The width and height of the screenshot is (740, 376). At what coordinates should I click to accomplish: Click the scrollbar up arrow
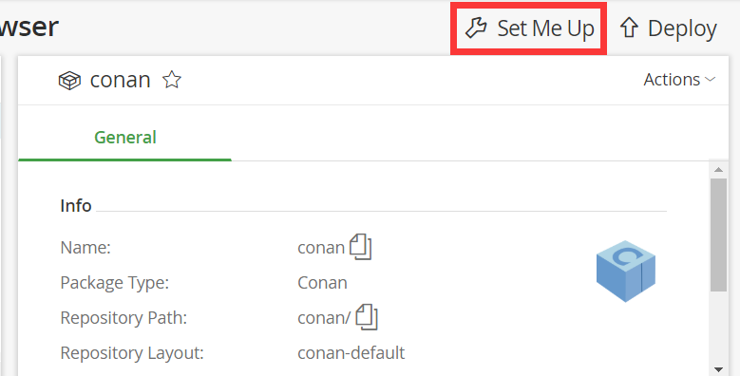click(718, 169)
